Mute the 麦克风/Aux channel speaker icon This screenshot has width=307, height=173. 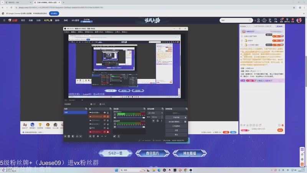(x=115, y=118)
